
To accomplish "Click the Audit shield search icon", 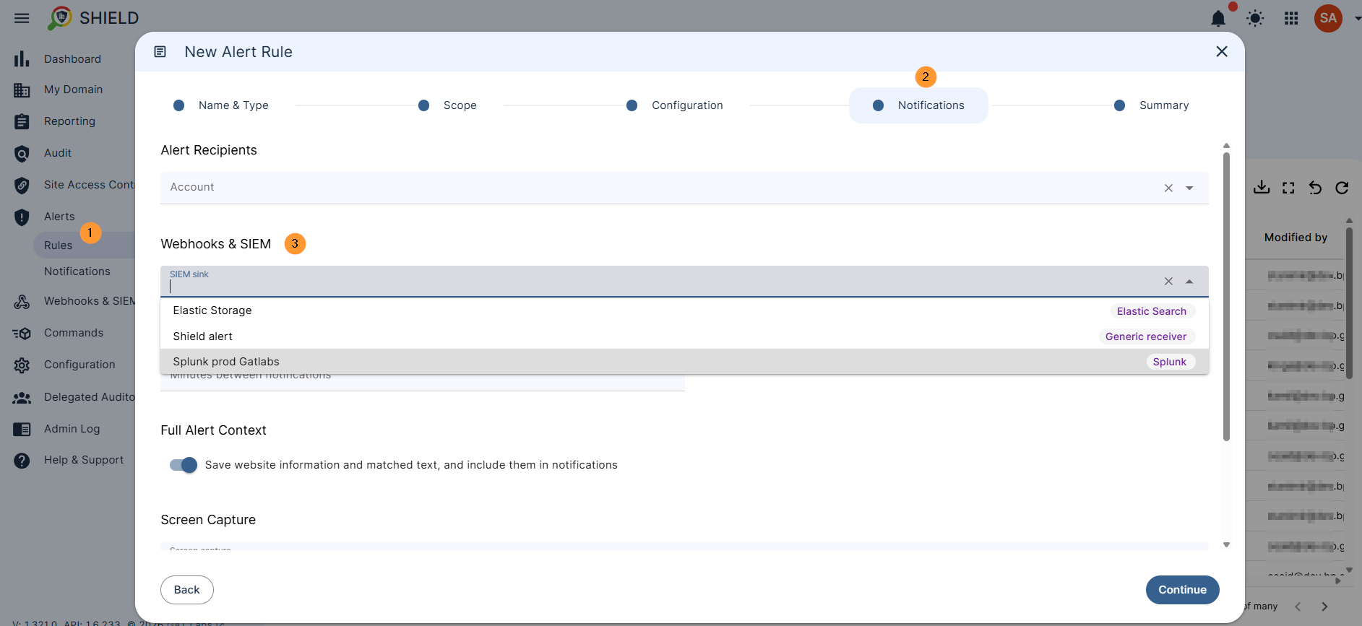I will [x=22, y=154].
